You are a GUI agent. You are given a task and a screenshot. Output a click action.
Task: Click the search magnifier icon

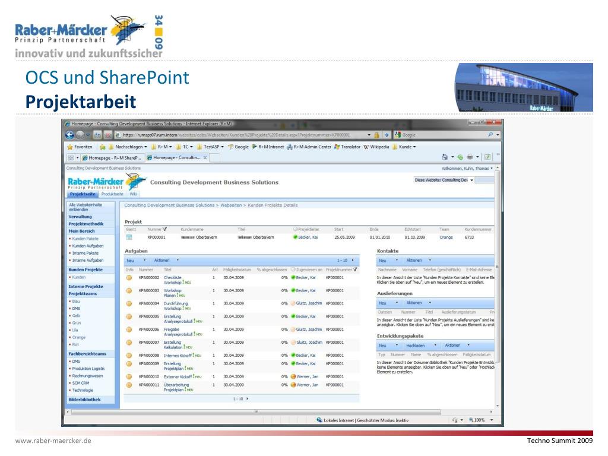point(490,135)
